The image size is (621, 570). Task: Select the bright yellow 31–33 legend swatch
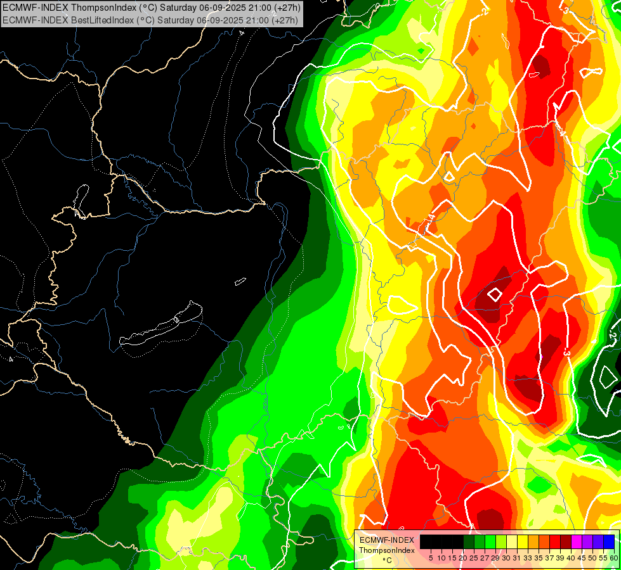[523, 542]
